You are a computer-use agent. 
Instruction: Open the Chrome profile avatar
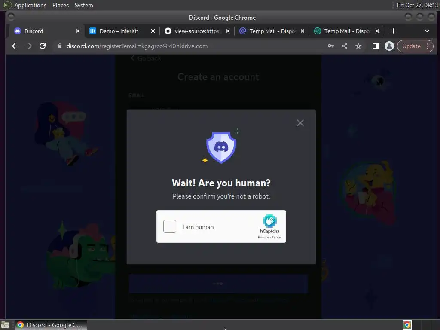click(x=389, y=46)
